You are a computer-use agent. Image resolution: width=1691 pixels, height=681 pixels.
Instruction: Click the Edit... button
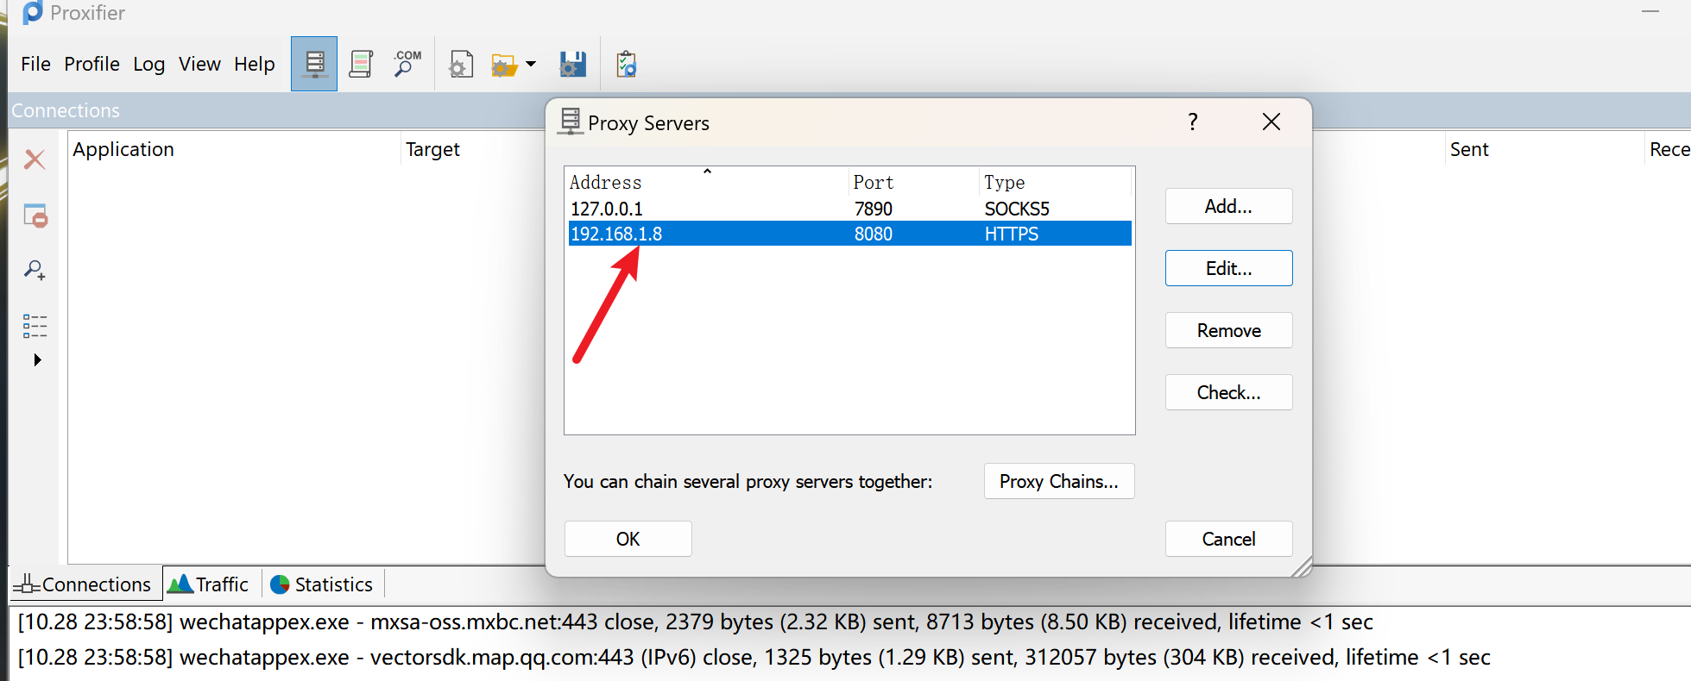pyautogui.click(x=1228, y=268)
